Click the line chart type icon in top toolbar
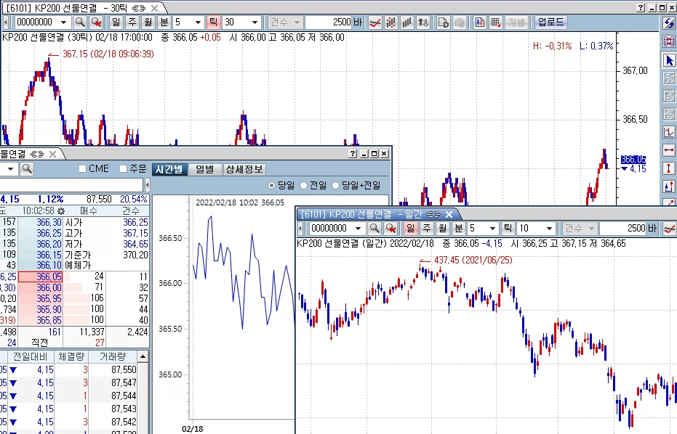Image resolution: width=677 pixels, height=434 pixels. coord(375,22)
